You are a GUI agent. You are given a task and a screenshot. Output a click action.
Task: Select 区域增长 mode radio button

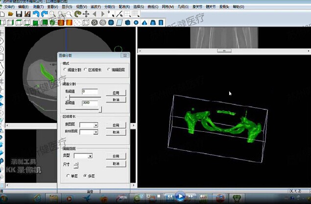[85, 70]
